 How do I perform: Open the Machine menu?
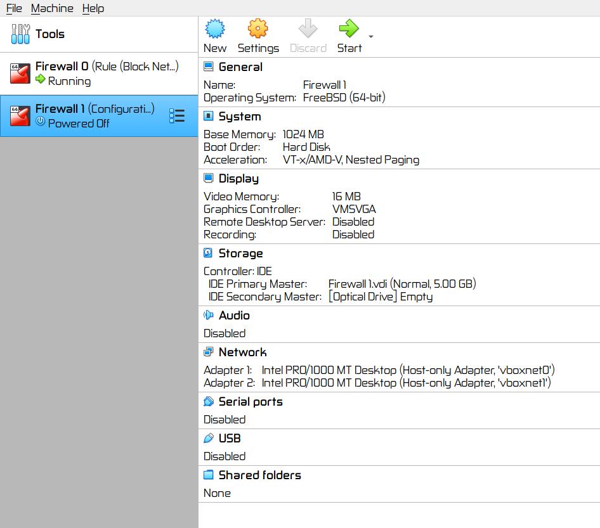pos(52,8)
